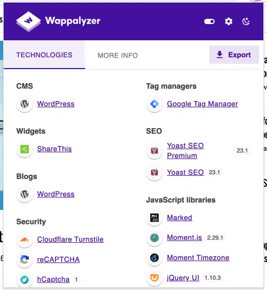
Task: Click the Wappalyzer title text
Action: click(x=73, y=21)
